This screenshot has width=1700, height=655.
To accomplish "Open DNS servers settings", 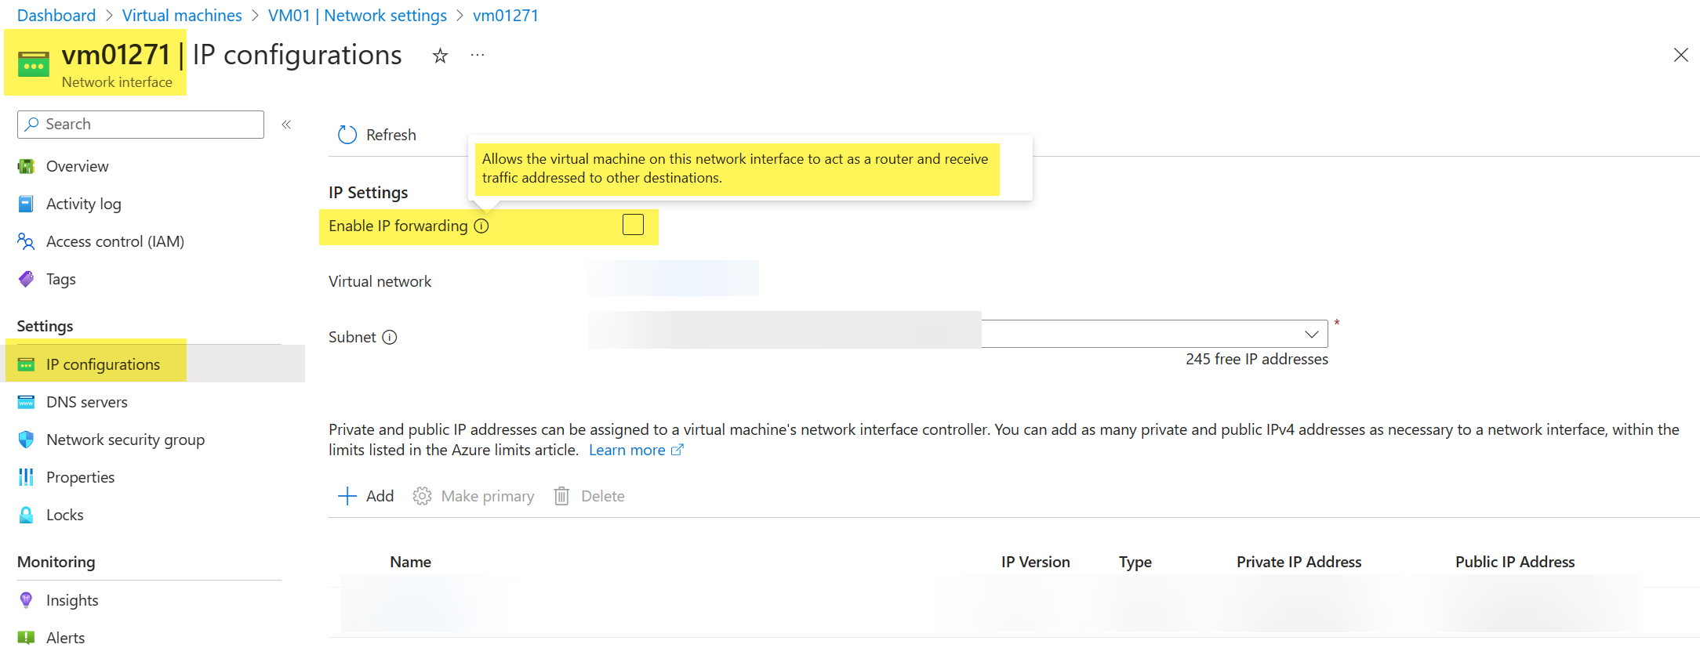I will tap(86, 402).
